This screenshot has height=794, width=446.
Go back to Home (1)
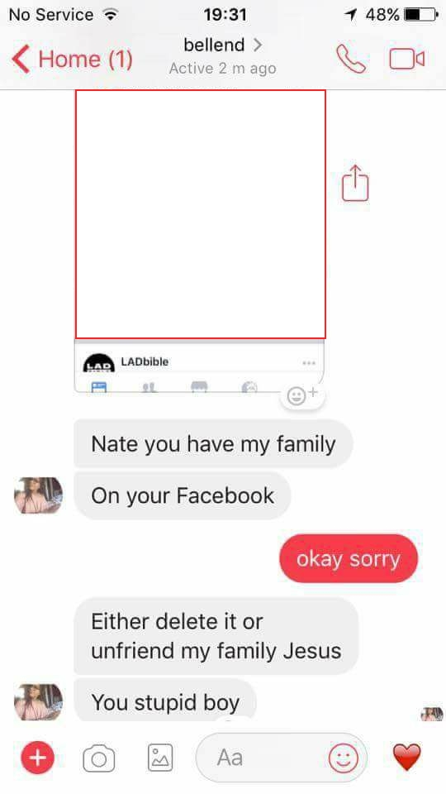point(72,59)
